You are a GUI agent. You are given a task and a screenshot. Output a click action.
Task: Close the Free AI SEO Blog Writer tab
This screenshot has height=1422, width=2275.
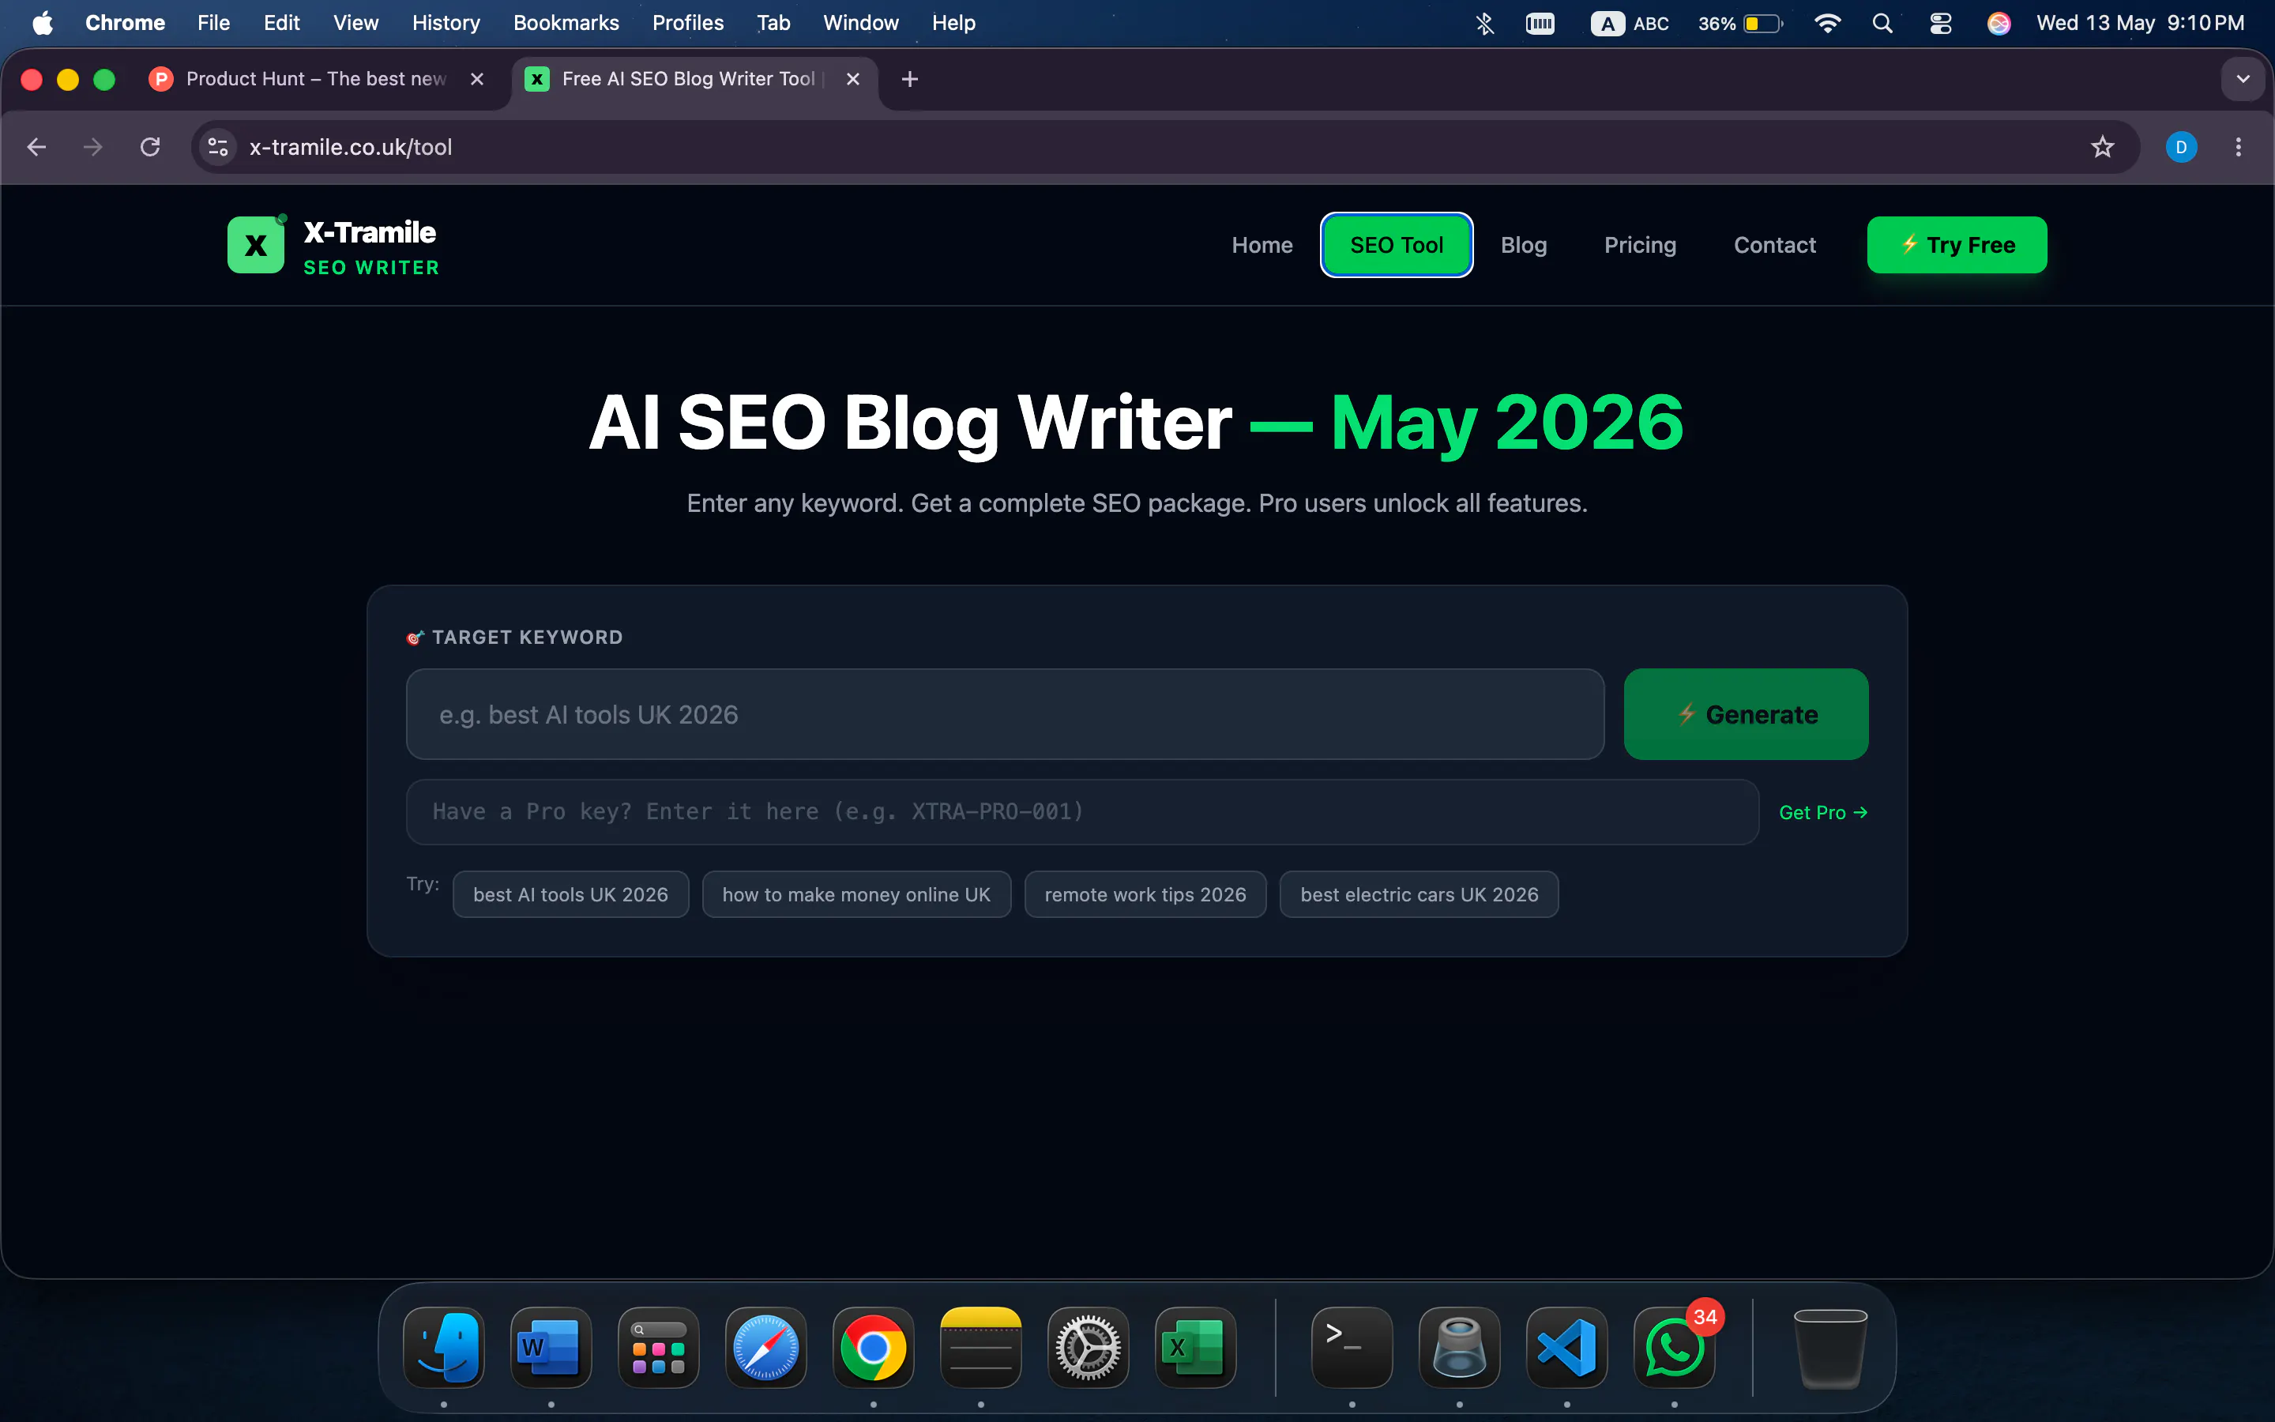[x=852, y=79]
